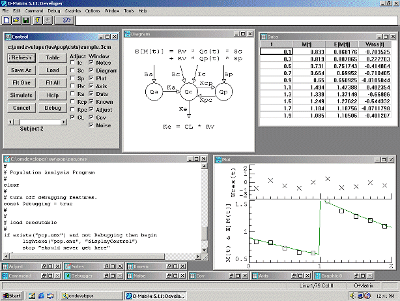Click the command input field in toolbar
The height and width of the screenshot is (301, 400).
pyautogui.click(x=236, y=20)
